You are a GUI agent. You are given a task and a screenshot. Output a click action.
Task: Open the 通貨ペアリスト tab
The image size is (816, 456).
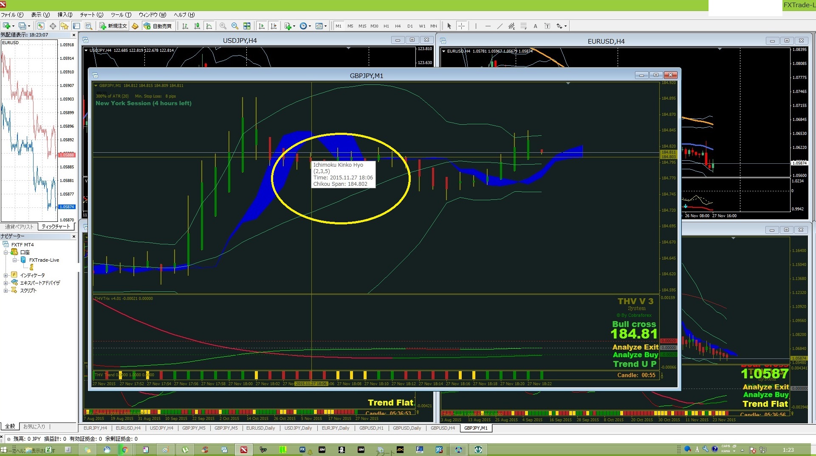tap(19, 227)
